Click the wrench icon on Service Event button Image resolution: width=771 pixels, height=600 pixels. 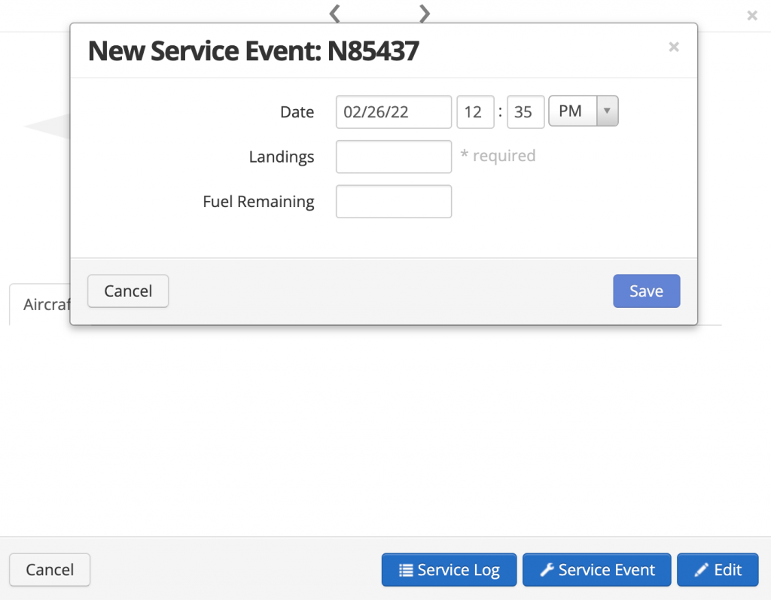pyautogui.click(x=548, y=570)
